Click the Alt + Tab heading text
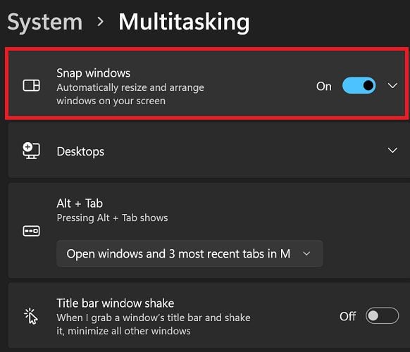Screen dimensions: 410x352 point(80,203)
